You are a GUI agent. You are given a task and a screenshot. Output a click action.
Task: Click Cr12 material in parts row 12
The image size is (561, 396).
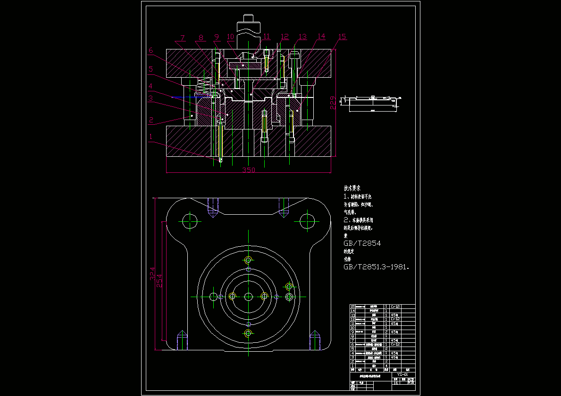tap(395, 319)
